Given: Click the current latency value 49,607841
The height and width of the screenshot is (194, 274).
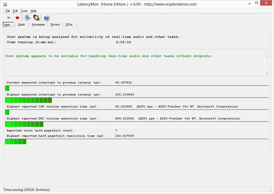Looking at the screenshot, I should (x=124, y=83).
